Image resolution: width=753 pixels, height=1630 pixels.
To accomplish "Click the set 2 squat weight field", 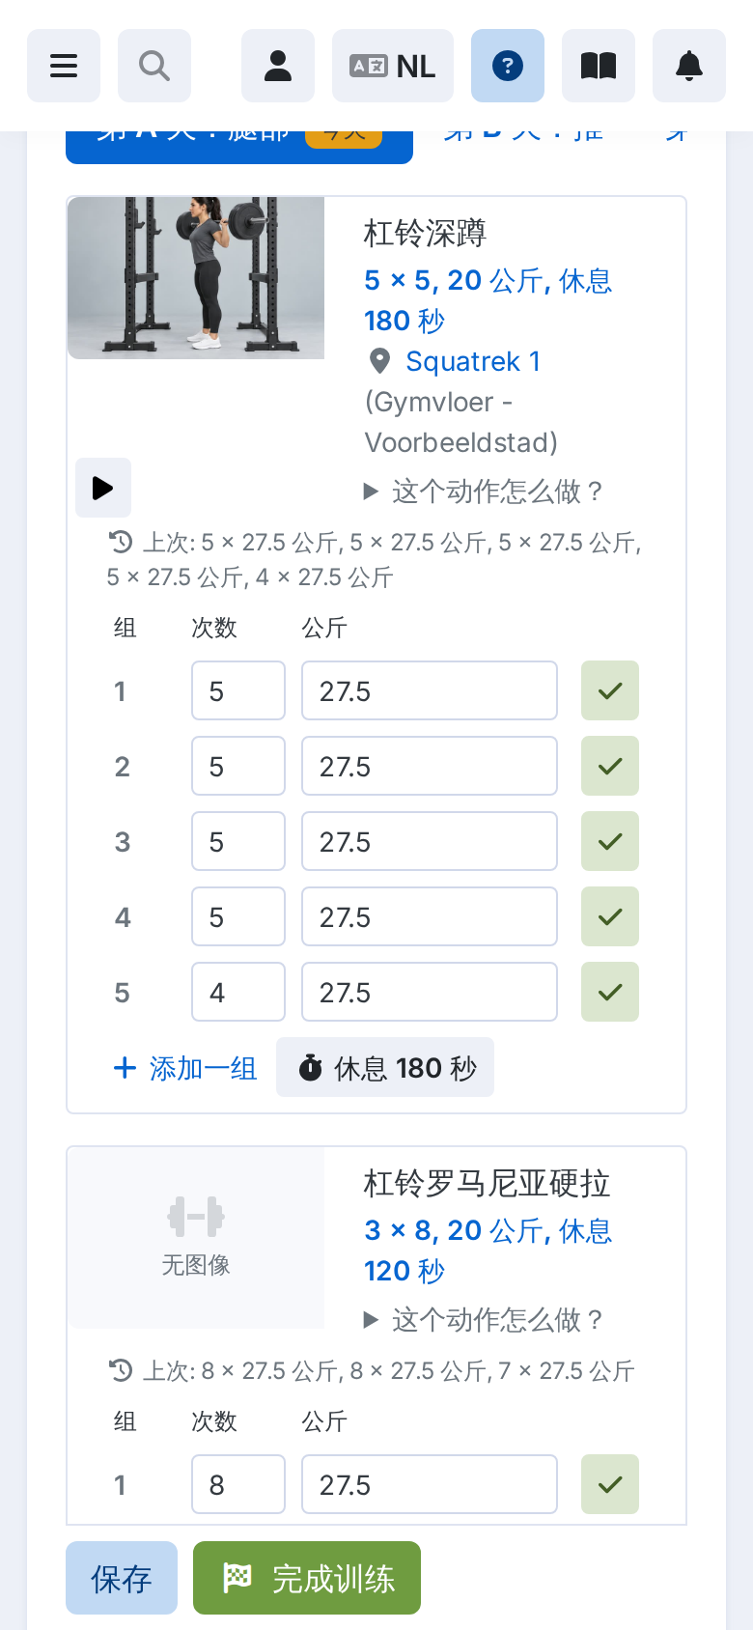I will [x=430, y=766].
